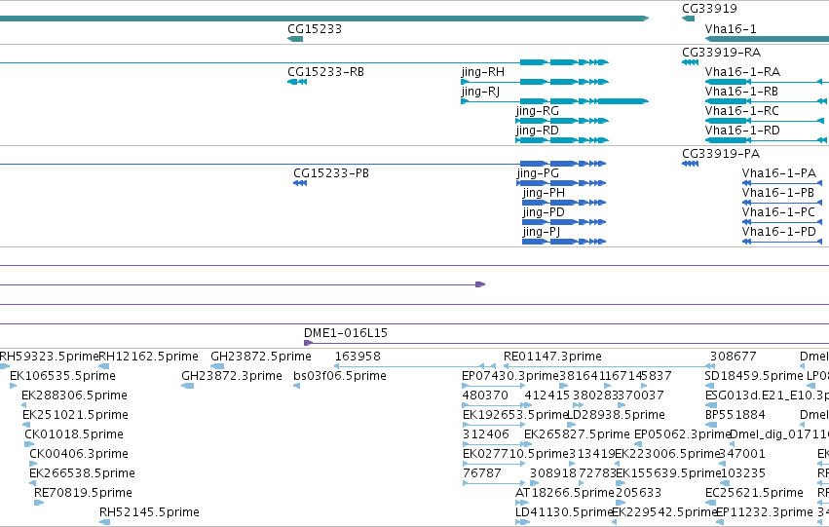Select the CG15233 gene label
The width and height of the screenshot is (829, 527).
point(315,29)
